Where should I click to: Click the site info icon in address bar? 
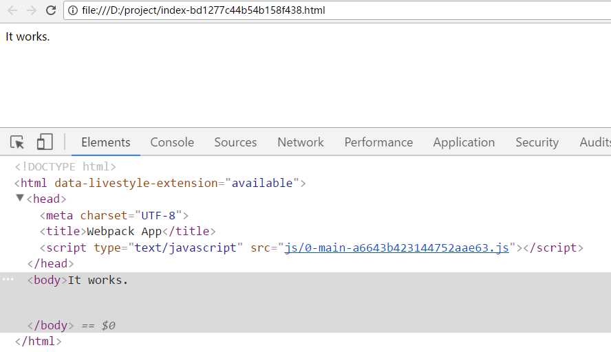[73, 10]
